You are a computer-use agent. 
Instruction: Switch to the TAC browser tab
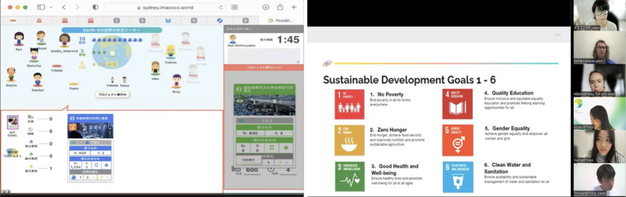click(x=13, y=20)
